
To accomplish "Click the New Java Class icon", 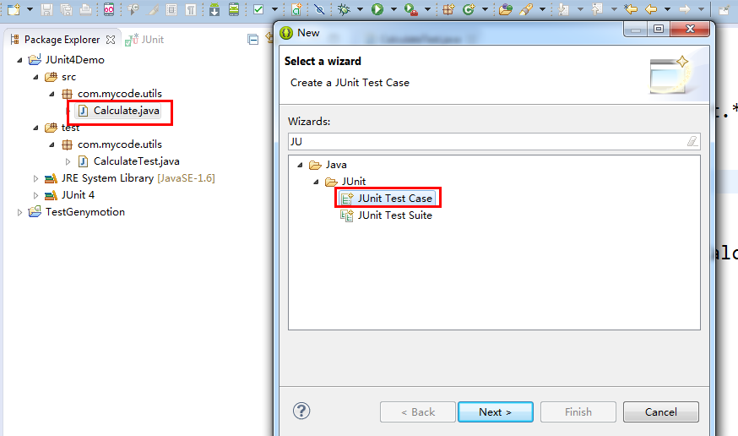I will [x=469, y=9].
